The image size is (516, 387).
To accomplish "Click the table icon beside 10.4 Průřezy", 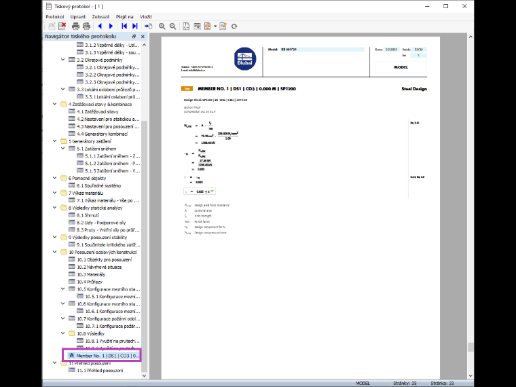I will click(72, 282).
